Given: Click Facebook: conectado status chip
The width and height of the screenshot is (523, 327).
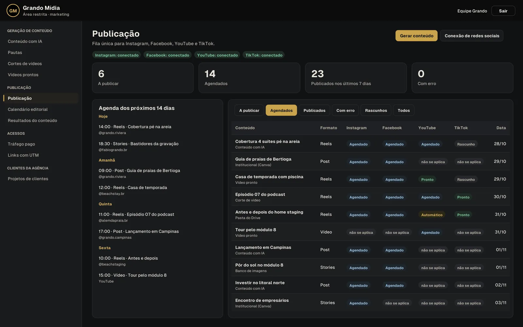Looking at the screenshot, I should point(168,55).
